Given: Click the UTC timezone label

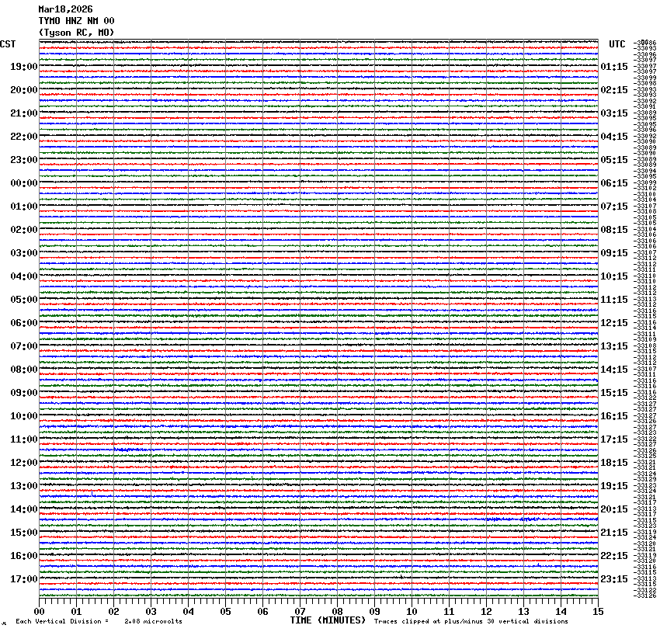Looking at the screenshot, I should tap(617, 44).
